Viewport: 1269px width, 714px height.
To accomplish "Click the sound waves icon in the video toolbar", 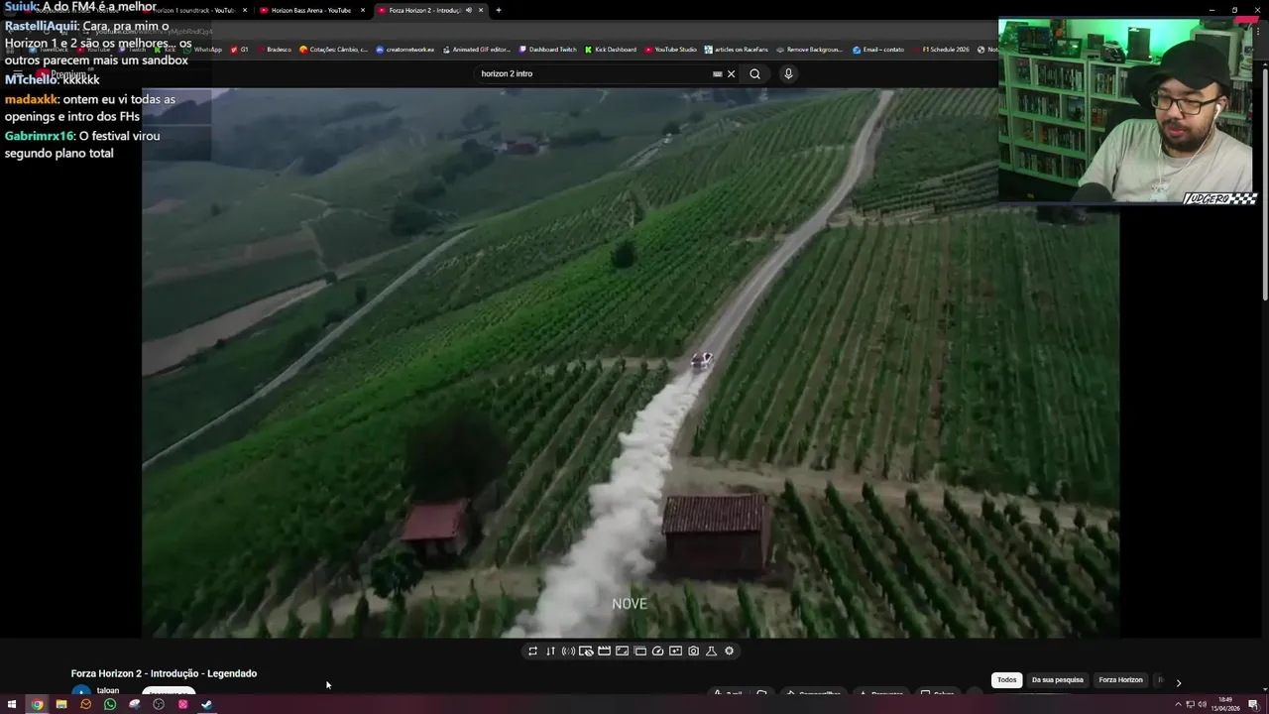I will (568, 651).
